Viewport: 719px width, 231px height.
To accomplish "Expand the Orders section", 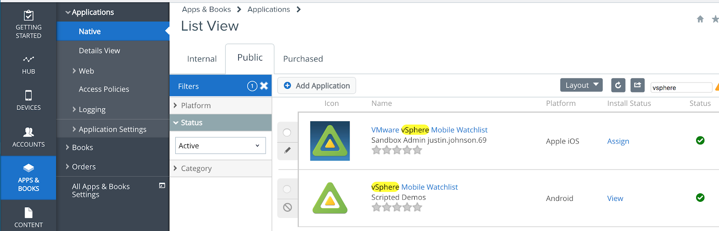I will coord(67,166).
